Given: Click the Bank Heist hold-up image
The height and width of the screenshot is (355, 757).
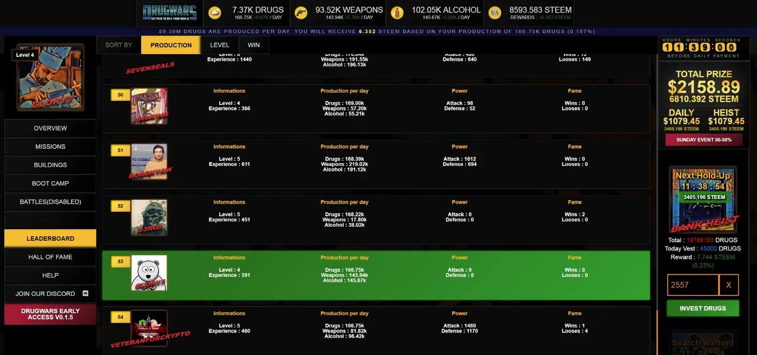Looking at the screenshot, I should coord(703,200).
